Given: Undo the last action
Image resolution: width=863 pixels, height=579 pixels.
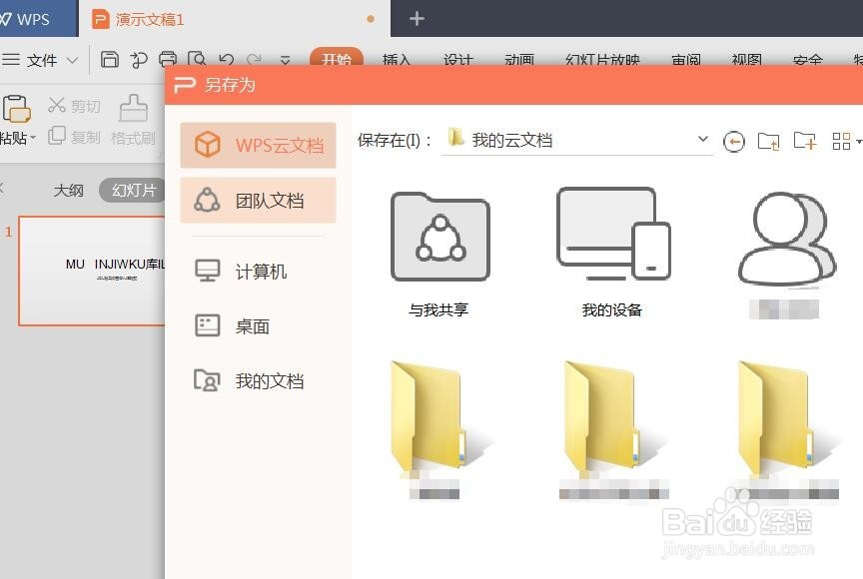Looking at the screenshot, I should click(226, 59).
